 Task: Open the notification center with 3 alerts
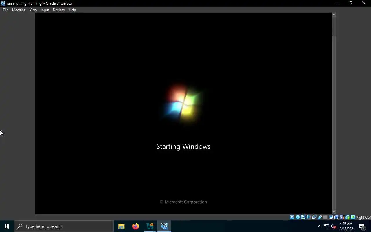click(362, 226)
